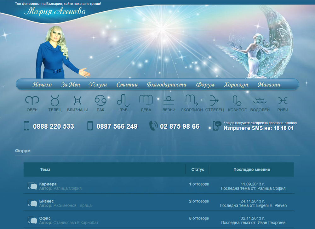Image resolution: width=315 pixels, height=229 pixels.
Task: Select the Pisces (РИБИ) zodiac icon
Action: tap(283, 101)
